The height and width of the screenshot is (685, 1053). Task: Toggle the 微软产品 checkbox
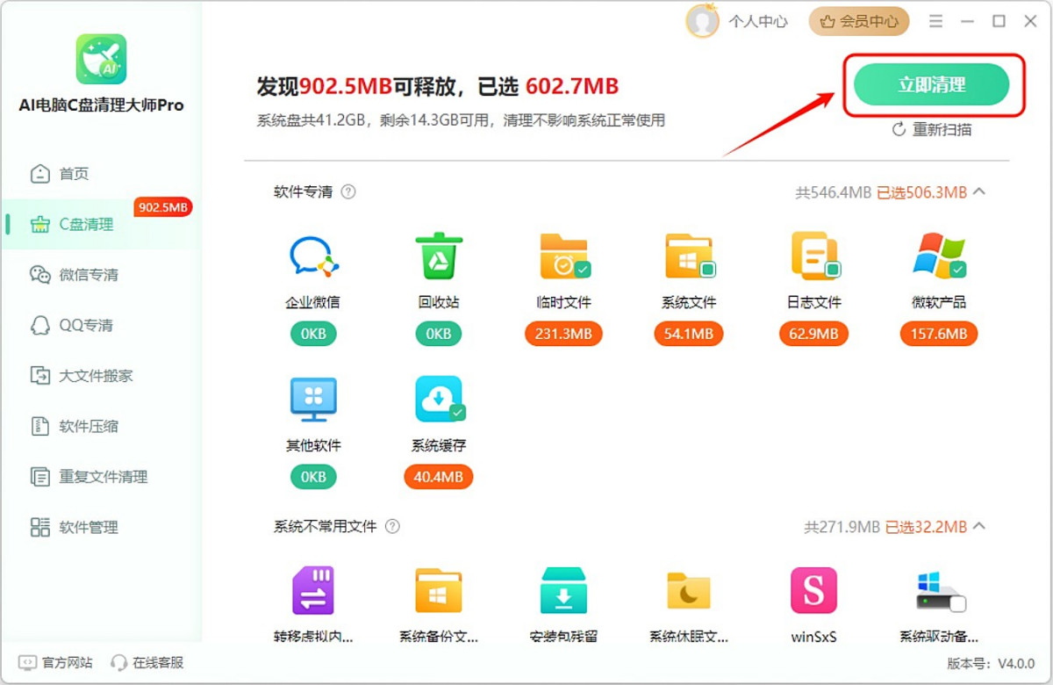[958, 269]
